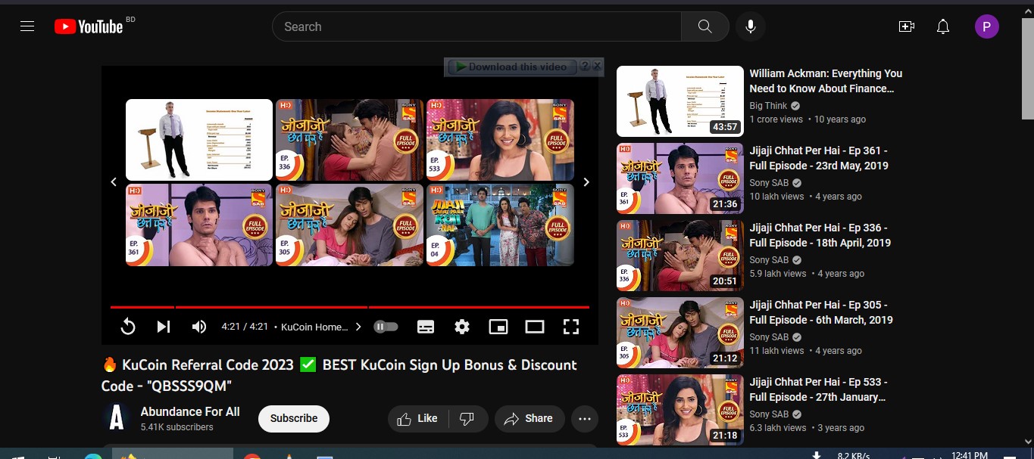Open the hamburger guide menu
The height and width of the screenshot is (459, 1034).
(27, 26)
